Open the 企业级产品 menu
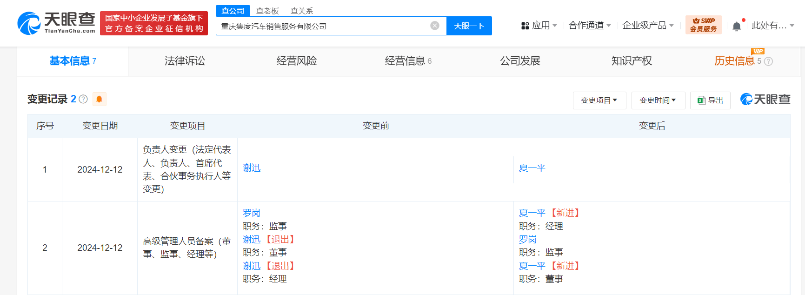Screen dimensions: 805x295 tap(647, 26)
